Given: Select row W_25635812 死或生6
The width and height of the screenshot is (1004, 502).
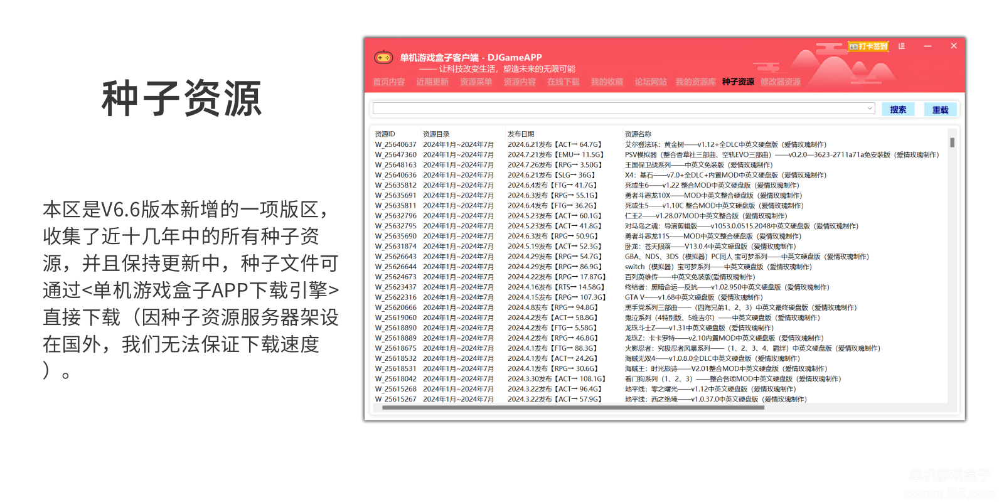Looking at the screenshot, I should pyautogui.click(x=661, y=186).
